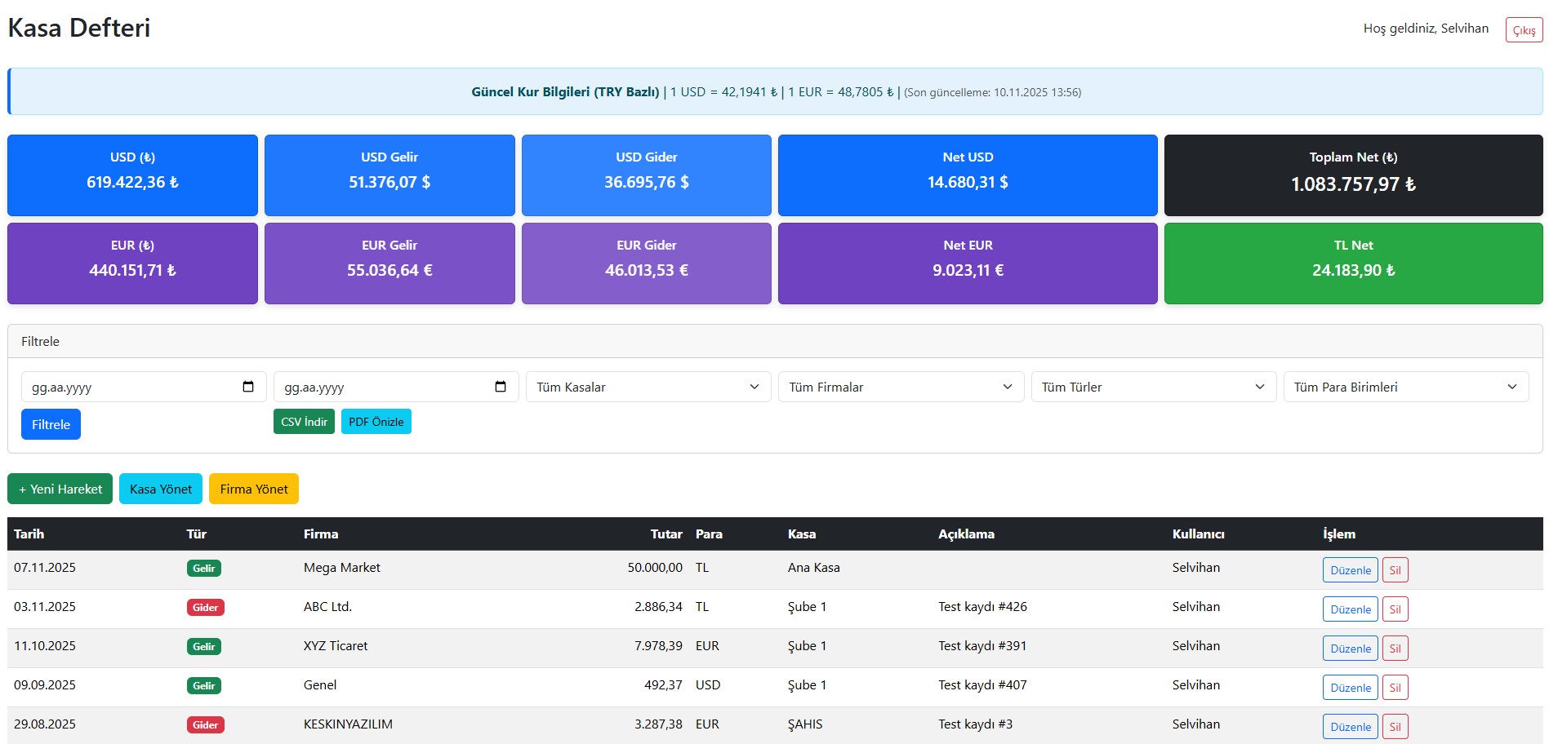Click the Toplam Net summary card
The image size is (1549, 744).
[1353, 175]
